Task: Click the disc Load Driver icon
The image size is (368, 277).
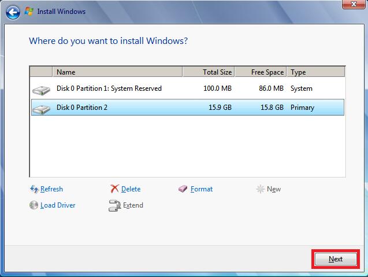Action: pyautogui.click(x=34, y=205)
